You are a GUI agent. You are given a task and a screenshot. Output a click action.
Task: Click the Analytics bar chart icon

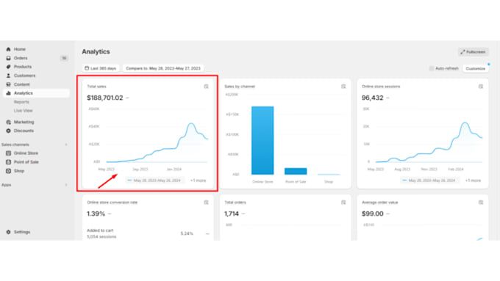[8, 93]
